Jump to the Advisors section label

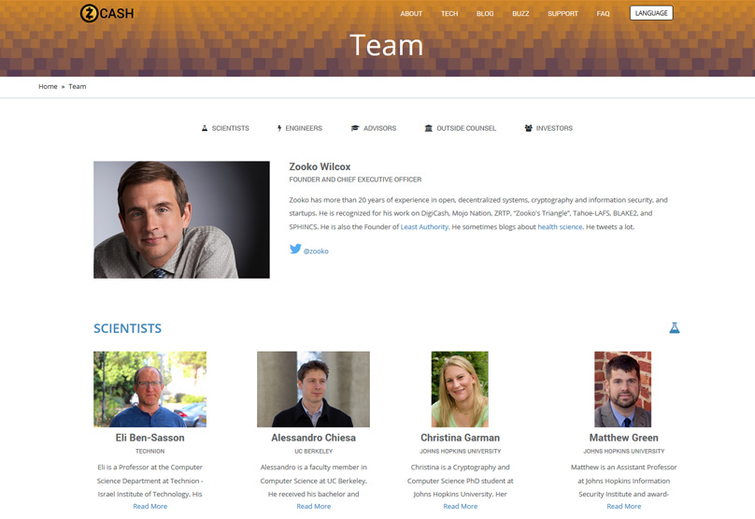coord(379,128)
